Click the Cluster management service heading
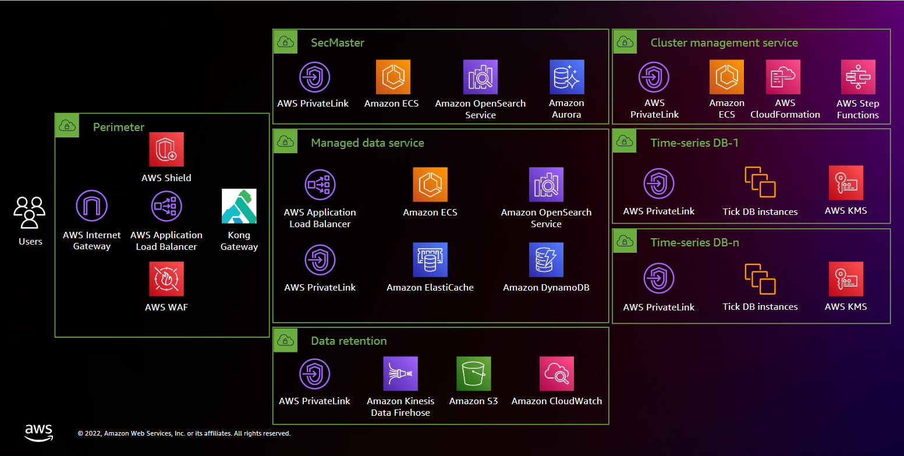 click(x=724, y=43)
